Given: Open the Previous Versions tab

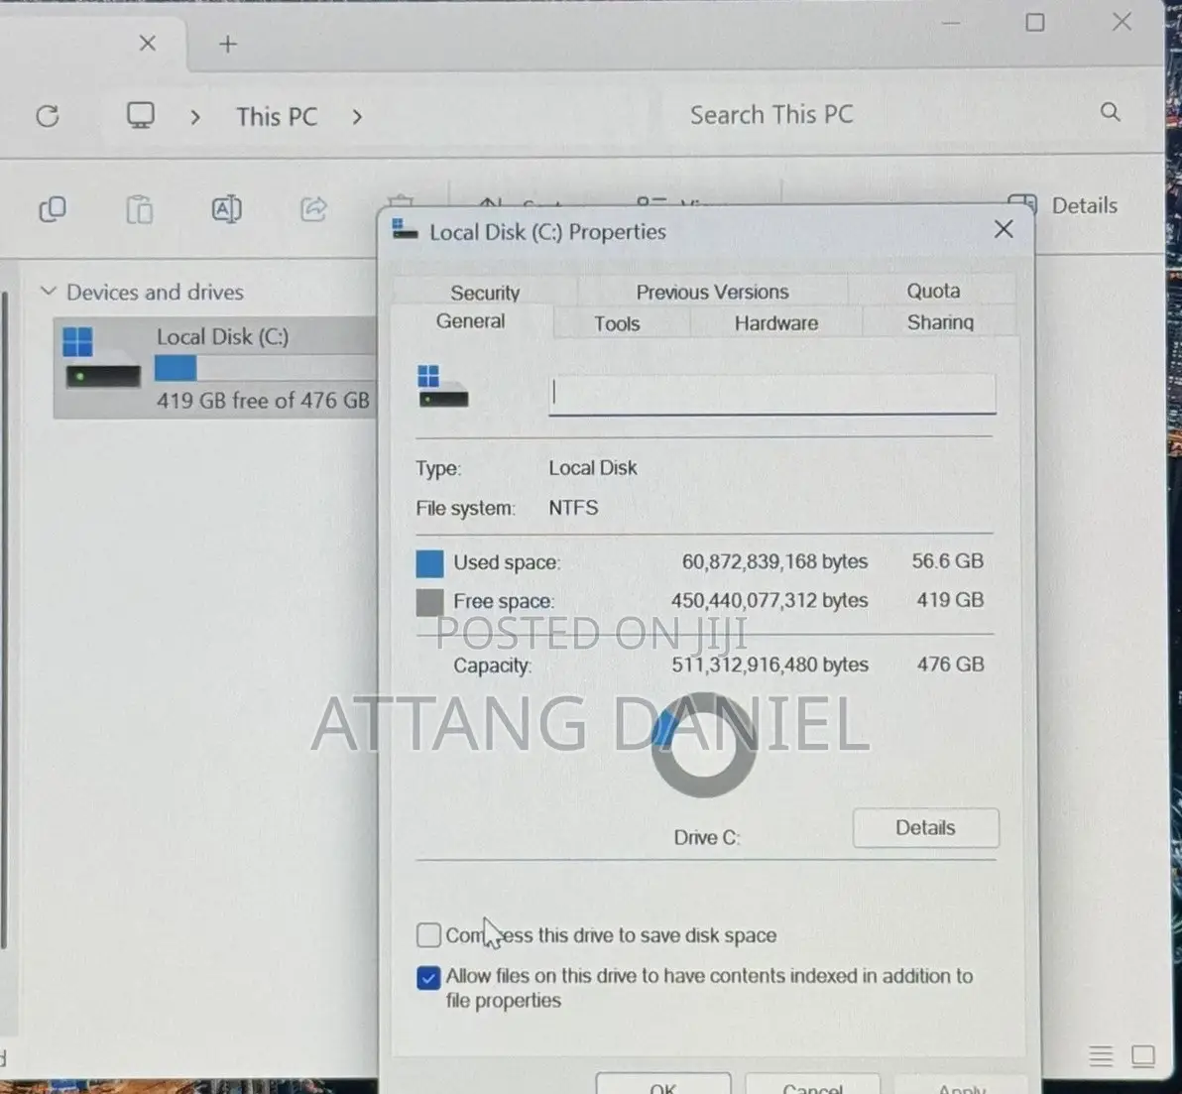Looking at the screenshot, I should [712, 291].
